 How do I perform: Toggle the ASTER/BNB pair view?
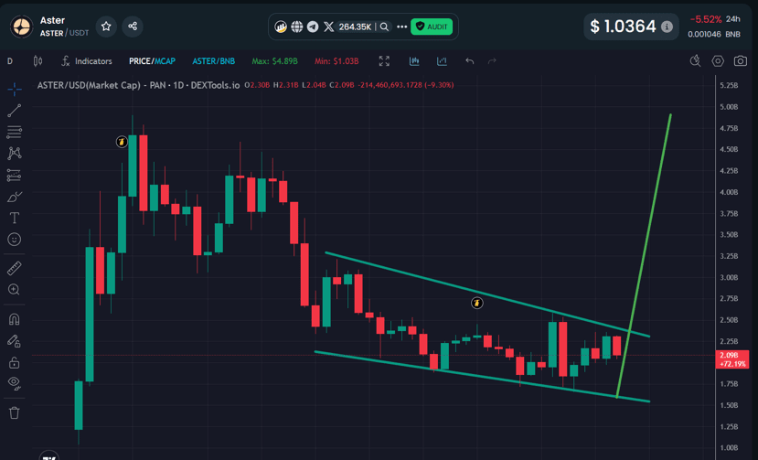pos(213,61)
